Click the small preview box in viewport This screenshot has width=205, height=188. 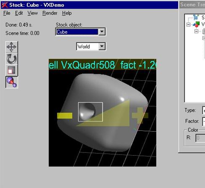pyautogui.click(x=91, y=112)
